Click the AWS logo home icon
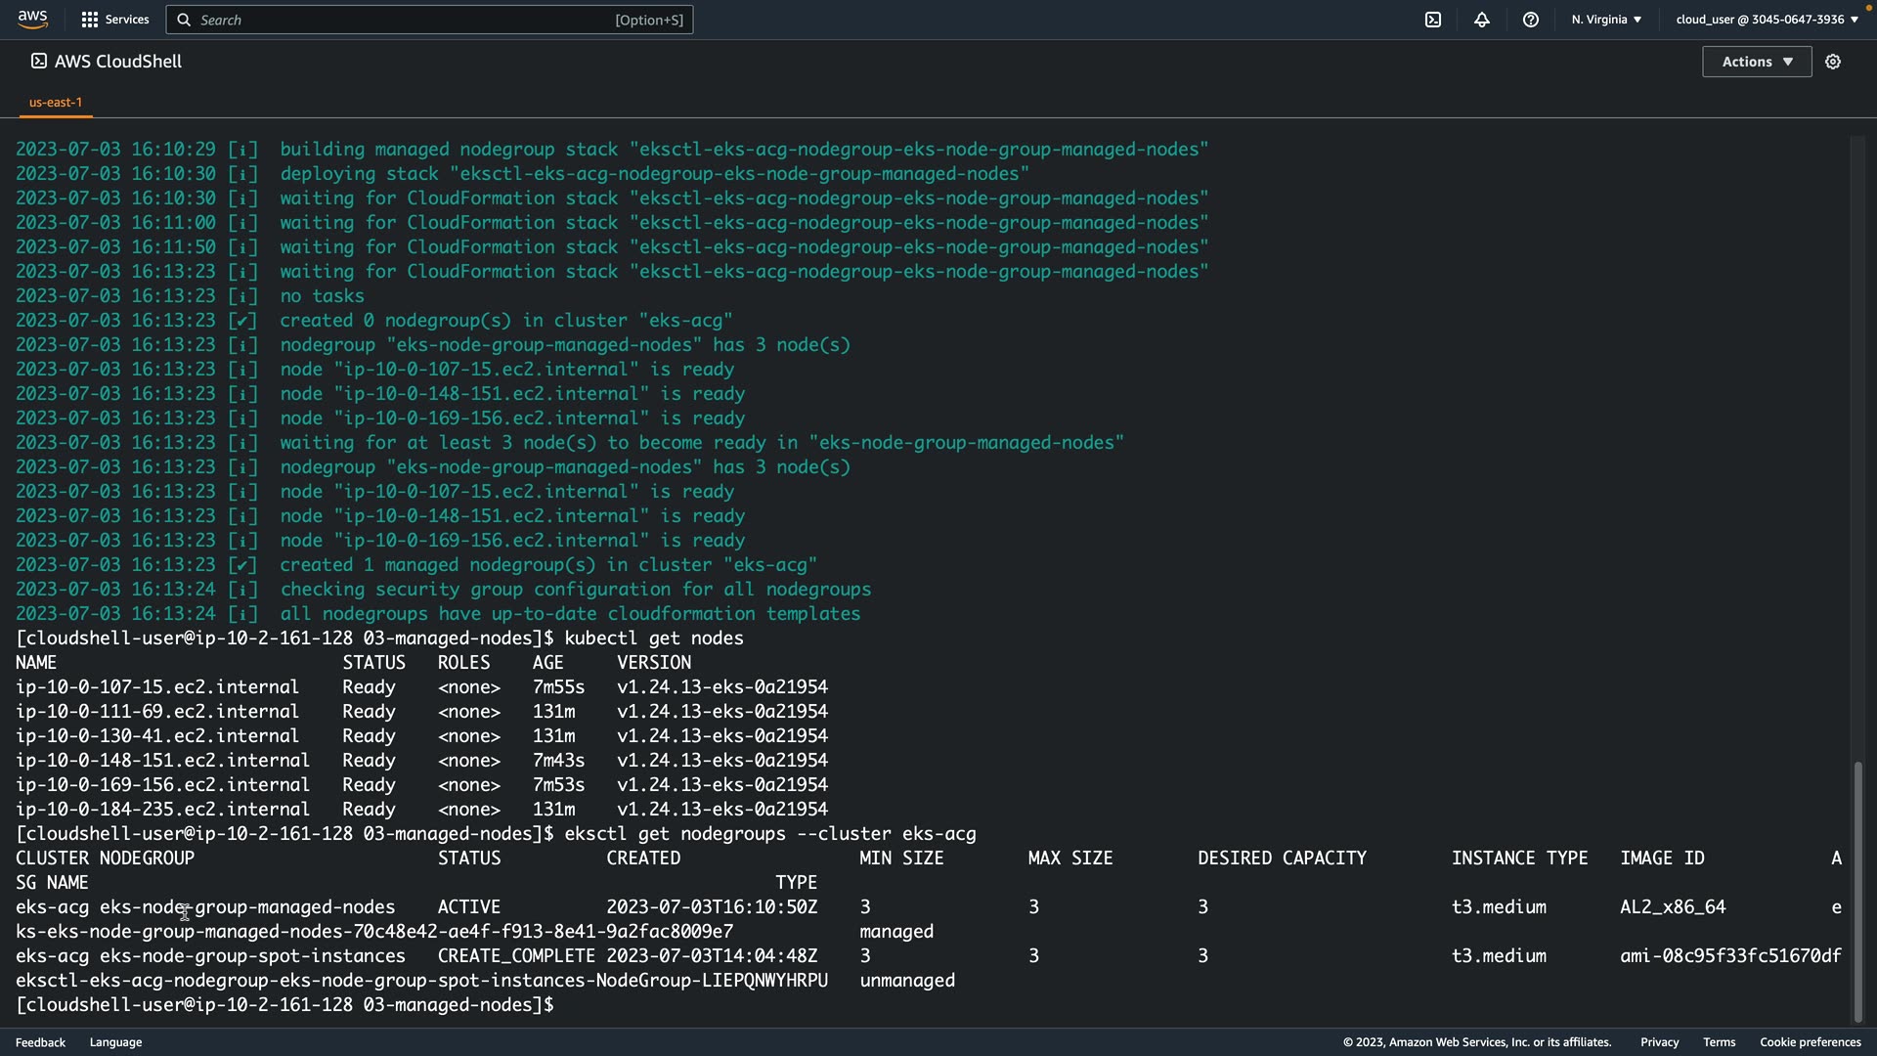The height and width of the screenshot is (1056, 1877). [32, 20]
